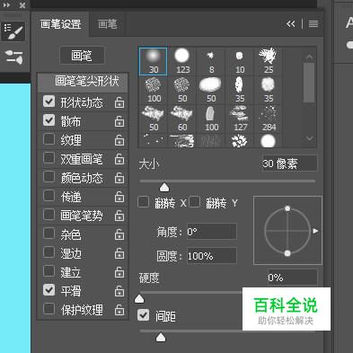This screenshot has width=353, height=353.
Task: Click the angle and roundness circle control
Action: click(x=287, y=231)
